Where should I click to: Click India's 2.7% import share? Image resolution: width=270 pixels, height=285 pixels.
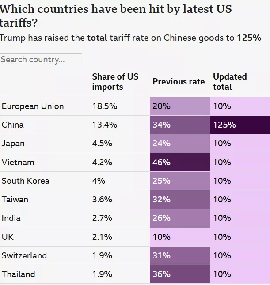click(102, 218)
